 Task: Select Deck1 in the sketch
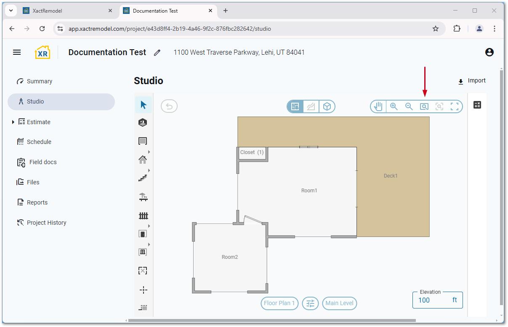pos(391,176)
